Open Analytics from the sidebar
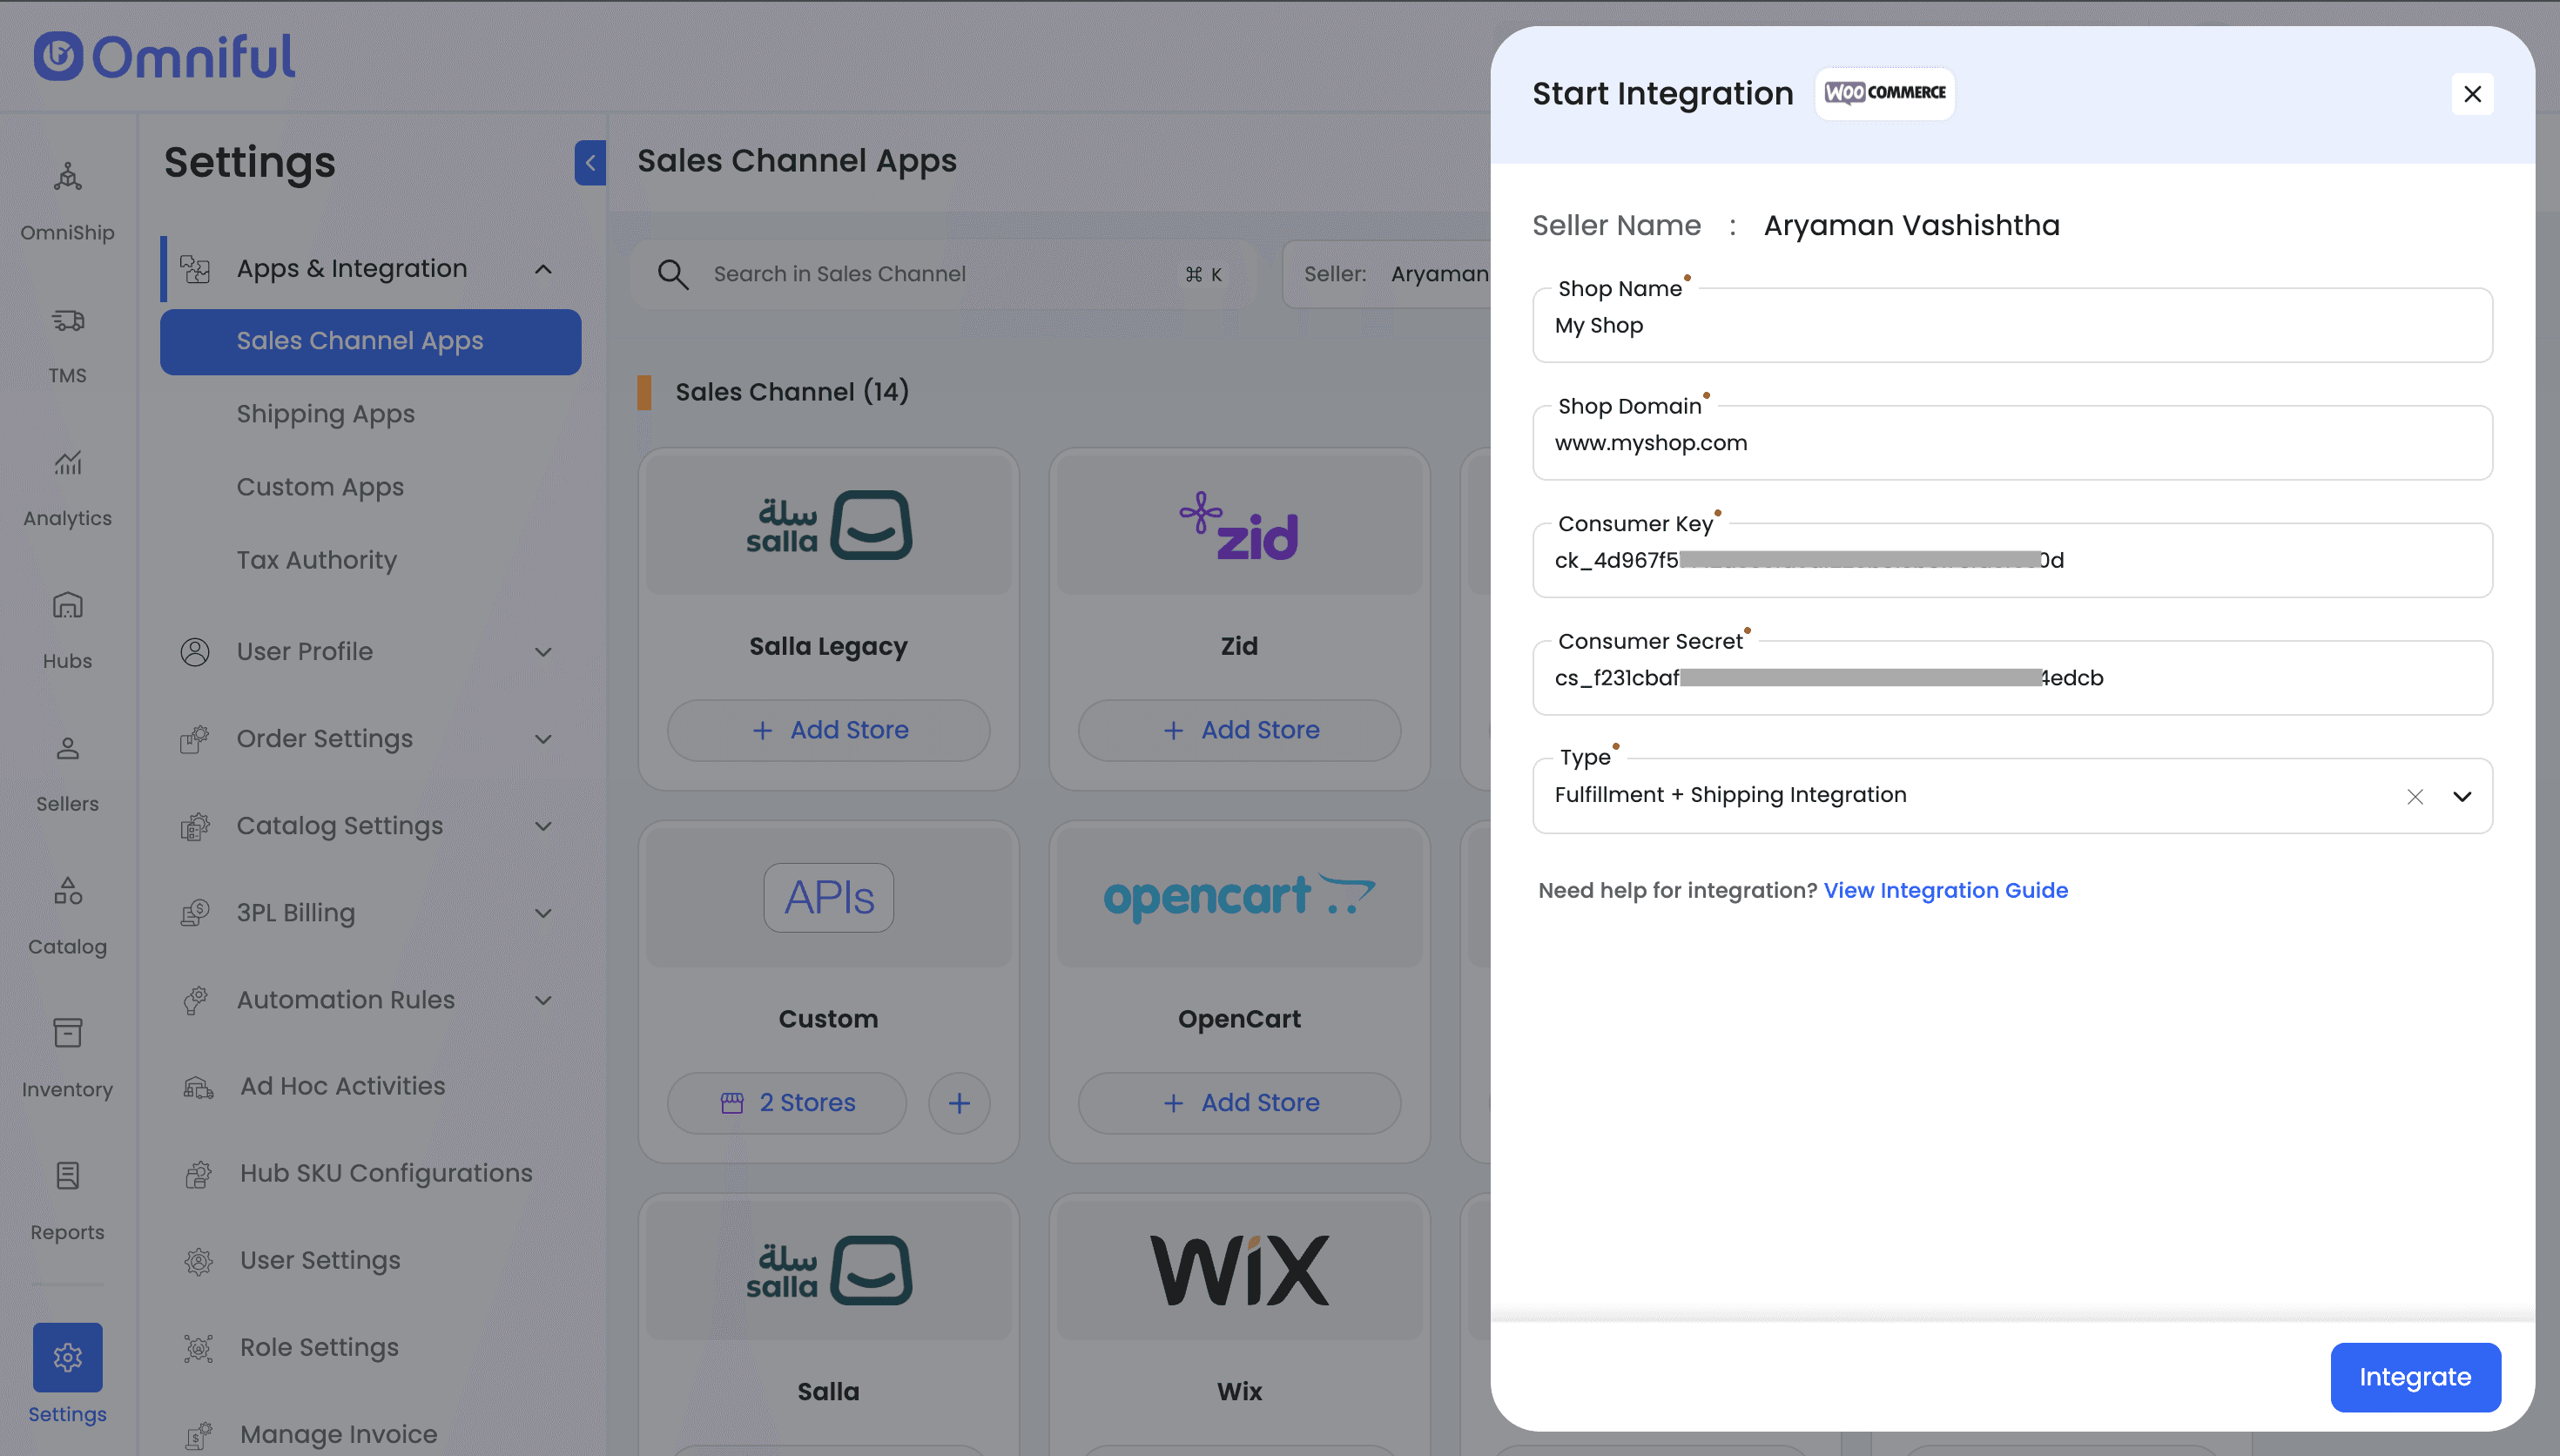 tap(67, 463)
